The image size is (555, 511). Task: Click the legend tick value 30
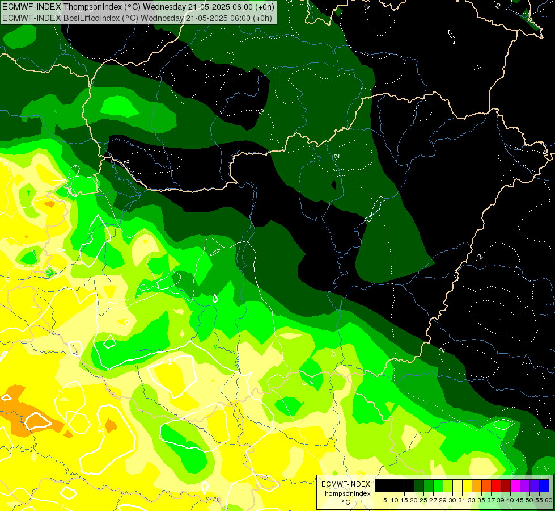point(452,500)
